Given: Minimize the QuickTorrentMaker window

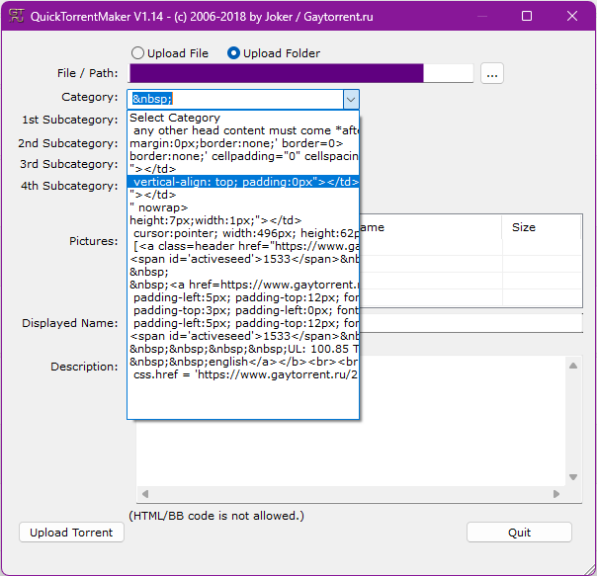Looking at the screenshot, I should tap(481, 17).
